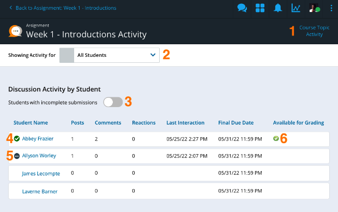Screen dimensions: 338x212
Task: Sort by Student Name column
Action: coord(31,123)
